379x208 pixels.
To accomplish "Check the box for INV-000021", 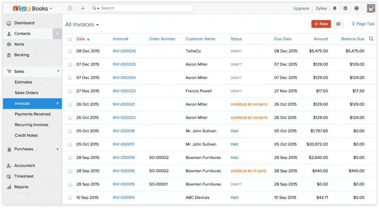I will click(70, 105).
